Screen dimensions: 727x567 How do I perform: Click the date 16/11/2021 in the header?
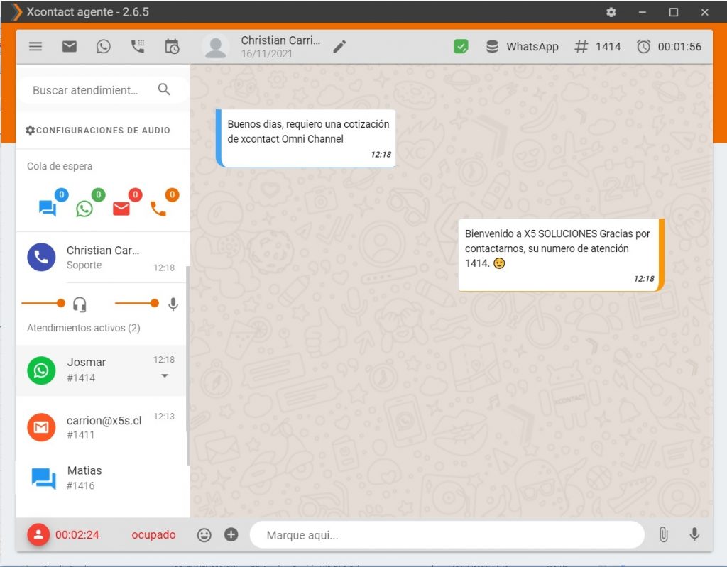click(267, 54)
